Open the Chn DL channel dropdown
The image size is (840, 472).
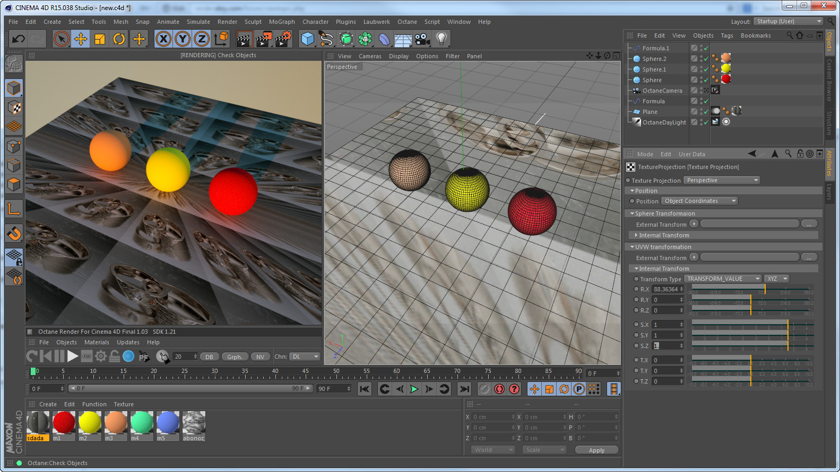306,357
